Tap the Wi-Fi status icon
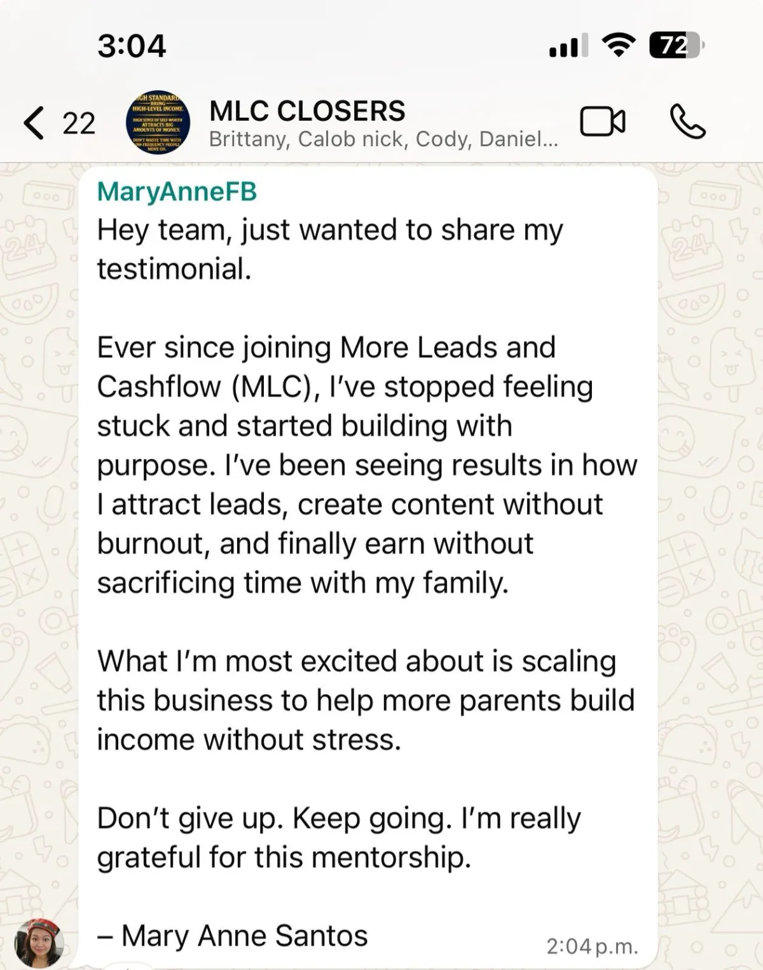This screenshot has width=763, height=970. tap(618, 45)
